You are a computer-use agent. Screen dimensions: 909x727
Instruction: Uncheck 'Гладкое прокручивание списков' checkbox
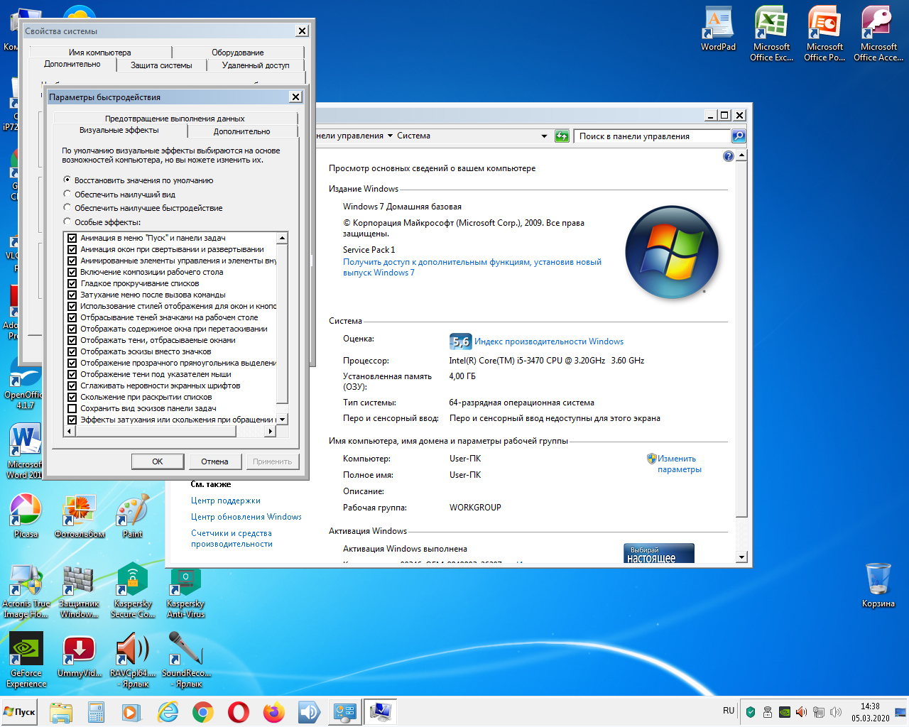72,283
